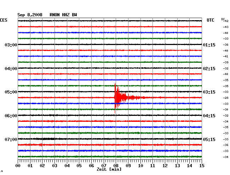Click the DC value -39
Screen dimensions: 230x175
point(226,62)
